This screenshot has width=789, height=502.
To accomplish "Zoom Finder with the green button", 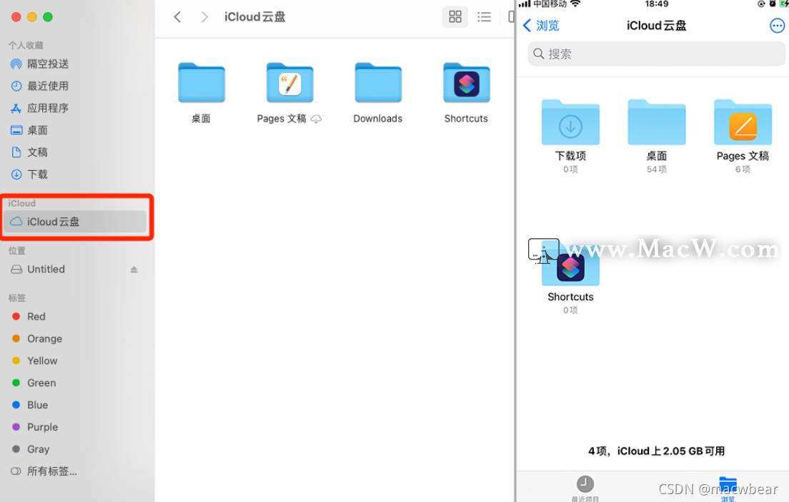I will point(48,17).
